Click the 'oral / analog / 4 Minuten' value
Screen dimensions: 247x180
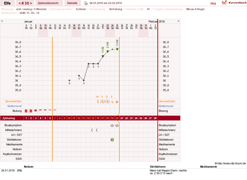click(31, 9)
